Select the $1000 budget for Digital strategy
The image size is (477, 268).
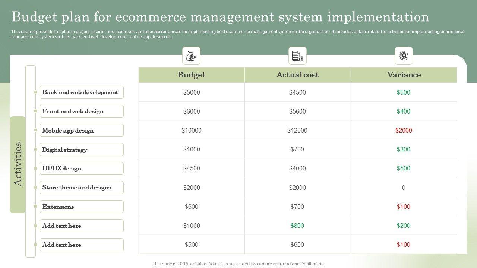(x=192, y=149)
